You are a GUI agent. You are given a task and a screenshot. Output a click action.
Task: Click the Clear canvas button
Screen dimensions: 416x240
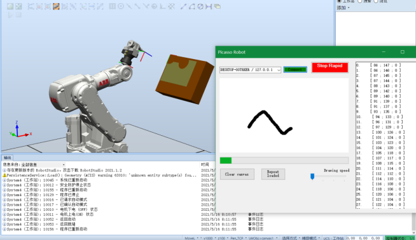(x=237, y=175)
